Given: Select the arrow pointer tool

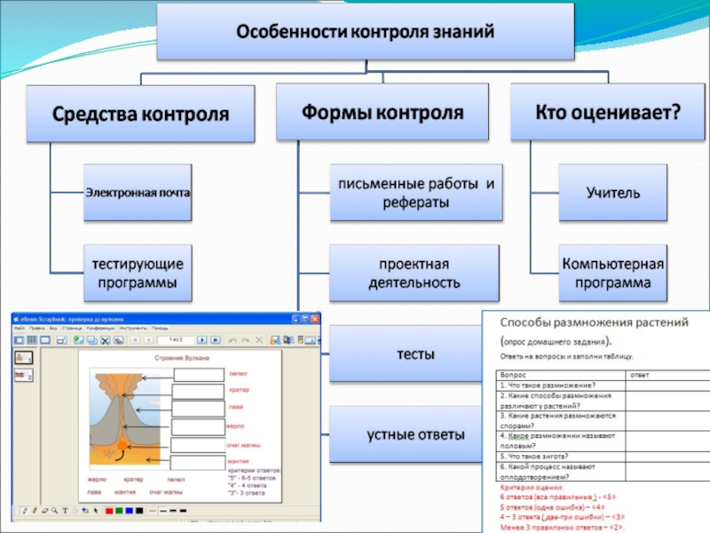Looking at the screenshot, I should [96, 511].
